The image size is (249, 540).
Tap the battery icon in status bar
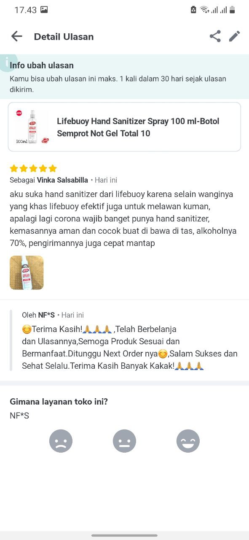click(x=232, y=10)
